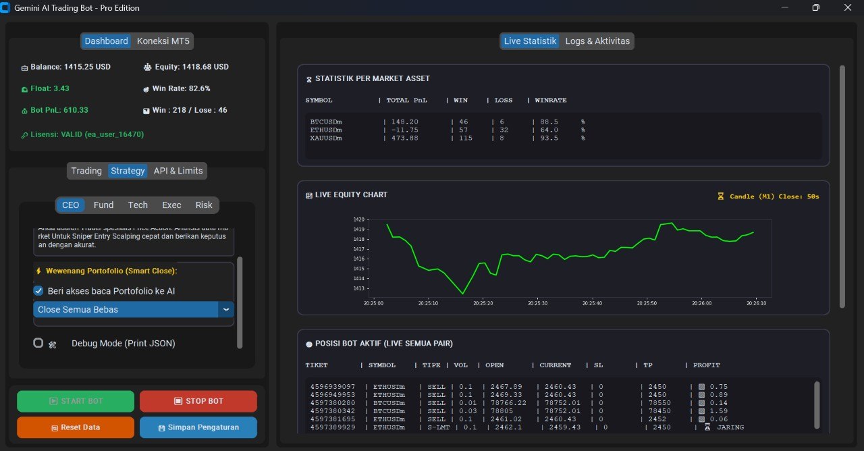Open the API & Limits tab

pyautogui.click(x=178, y=171)
